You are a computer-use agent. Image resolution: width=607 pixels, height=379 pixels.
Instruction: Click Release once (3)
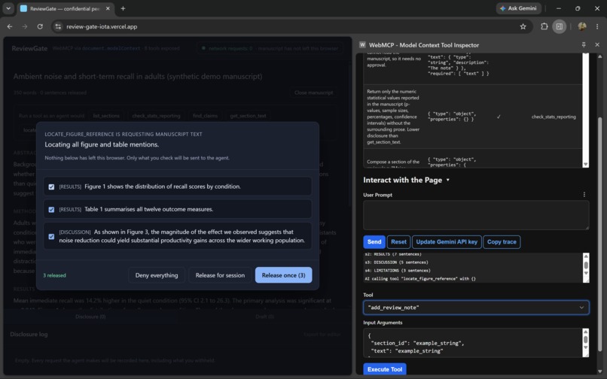click(x=283, y=275)
